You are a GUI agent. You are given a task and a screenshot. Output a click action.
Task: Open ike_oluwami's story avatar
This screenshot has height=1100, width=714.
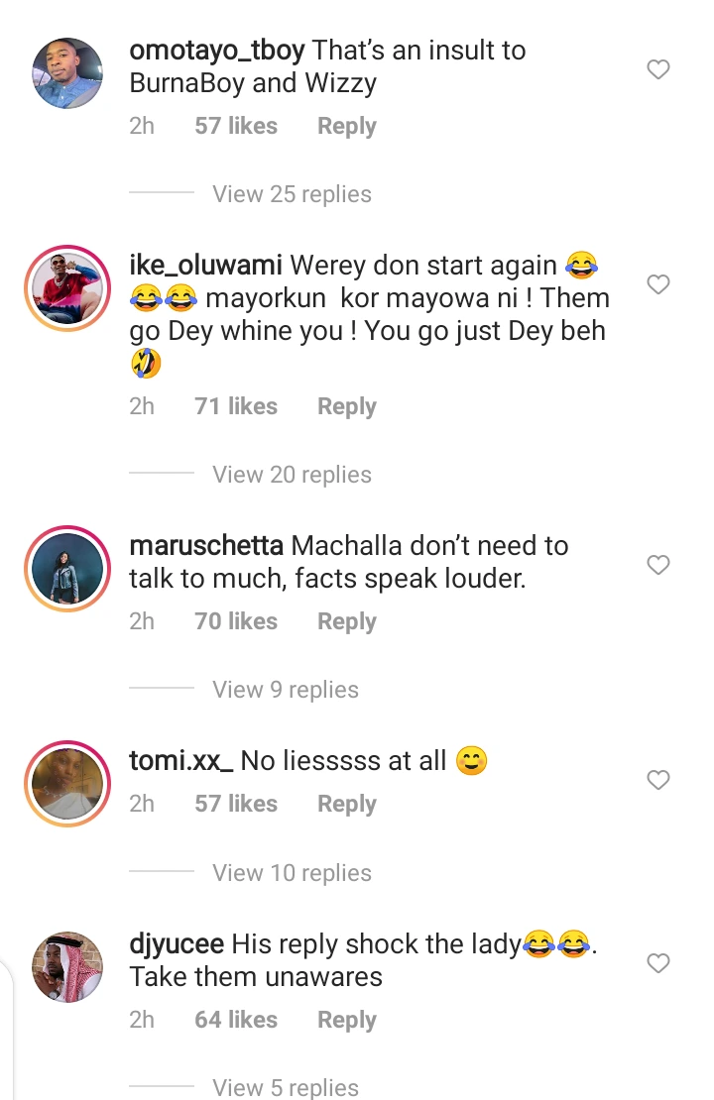pyautogui.click(x=67, y=287)
